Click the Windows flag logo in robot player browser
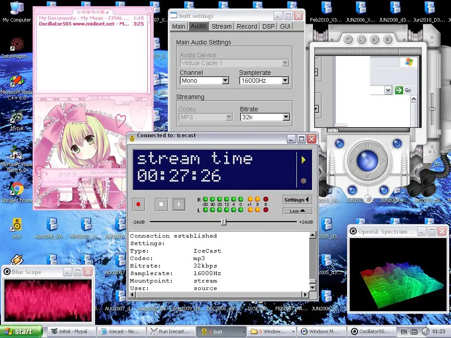The image size is (451, 338). coord(409,62)
